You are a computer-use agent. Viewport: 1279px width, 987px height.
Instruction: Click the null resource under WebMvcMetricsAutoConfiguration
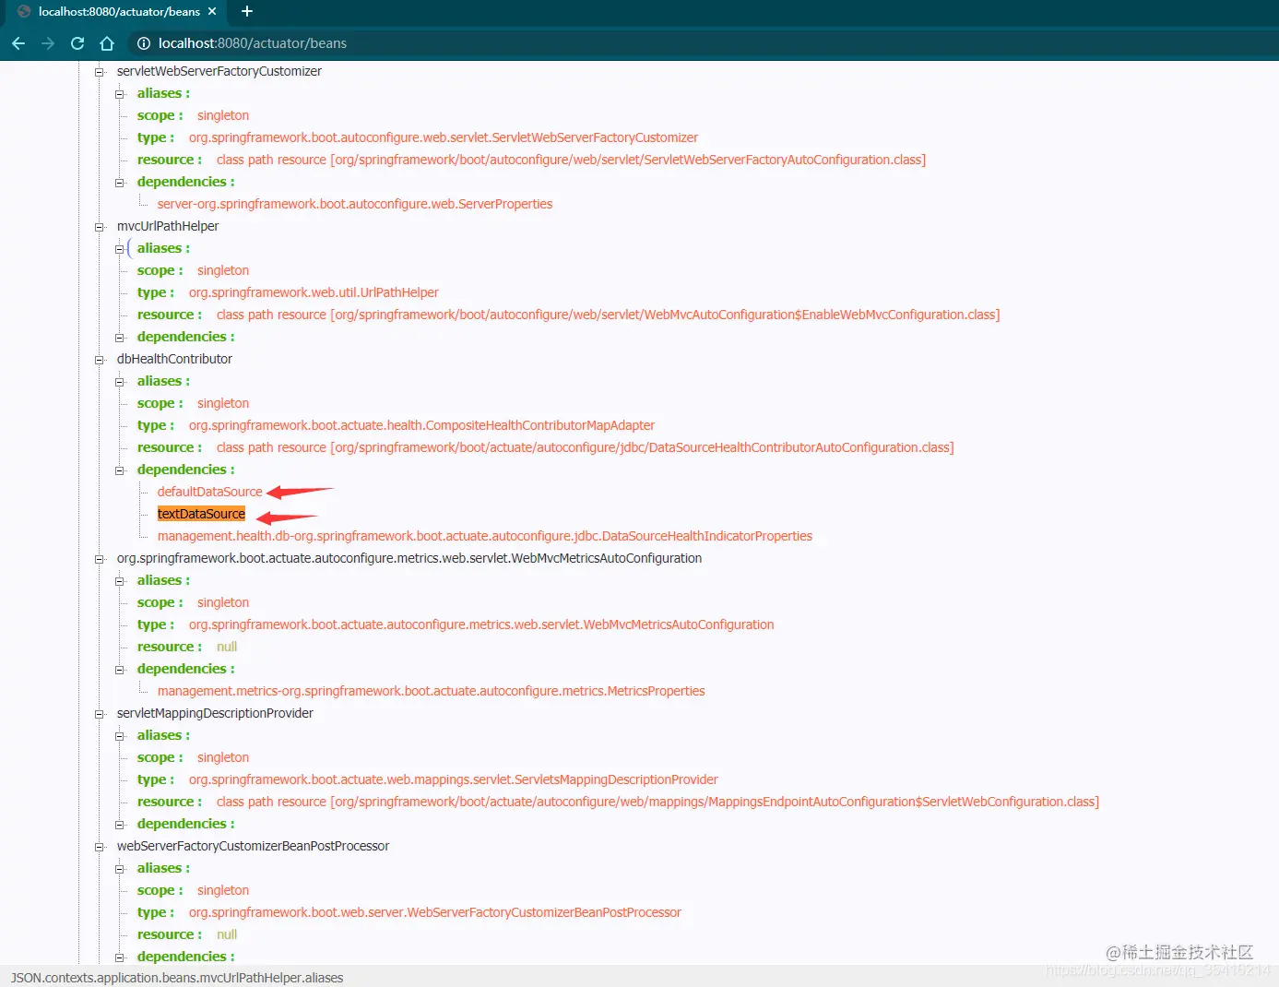[227, 647]
